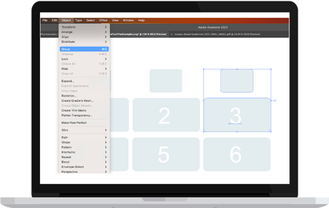Expand the Arrange submenu
The width and height of the screenshot is (329, 208).
click(84, 32)
